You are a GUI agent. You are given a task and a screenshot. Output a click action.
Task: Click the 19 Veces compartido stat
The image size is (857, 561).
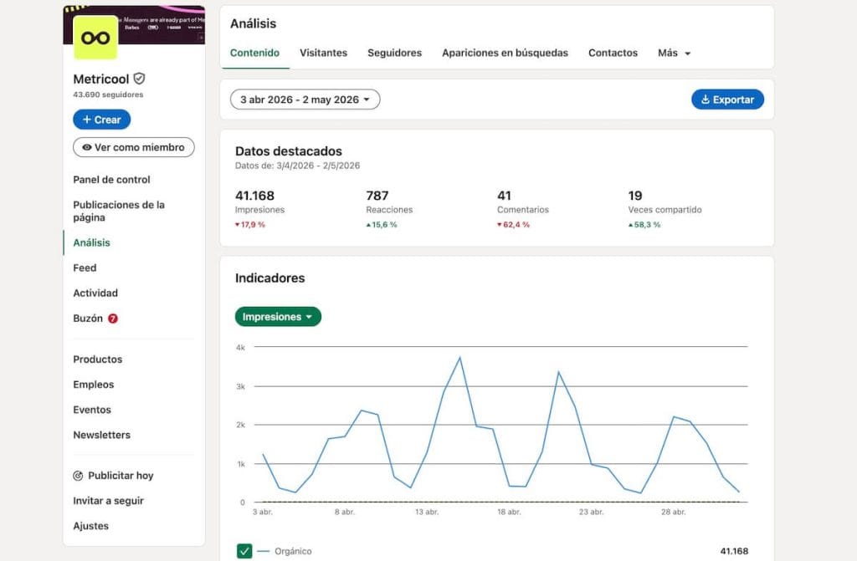665,201
